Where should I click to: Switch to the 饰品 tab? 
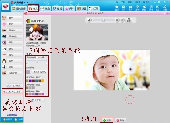45,9
